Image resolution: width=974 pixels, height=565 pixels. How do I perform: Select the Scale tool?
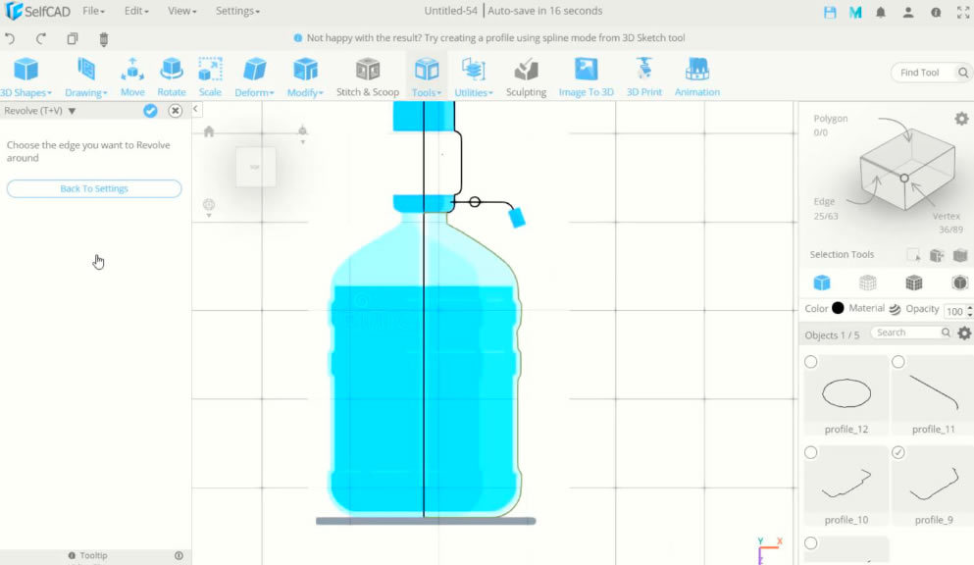tap(210, 77)
